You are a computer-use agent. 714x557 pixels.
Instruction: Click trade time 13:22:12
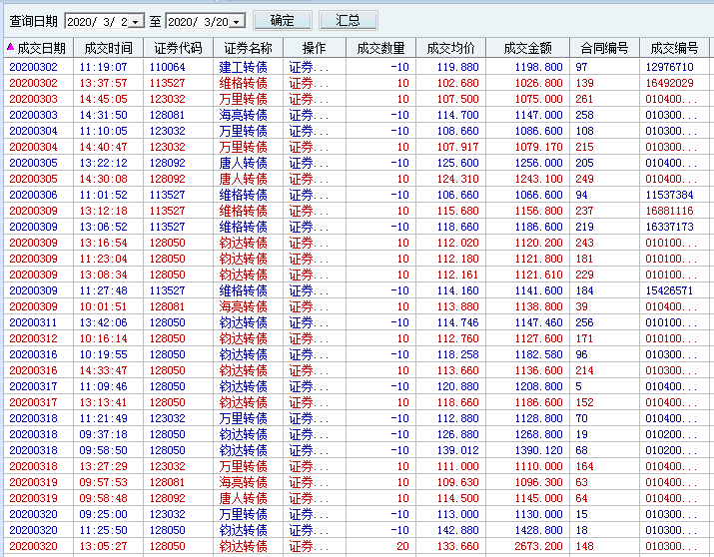coord(103,163)
